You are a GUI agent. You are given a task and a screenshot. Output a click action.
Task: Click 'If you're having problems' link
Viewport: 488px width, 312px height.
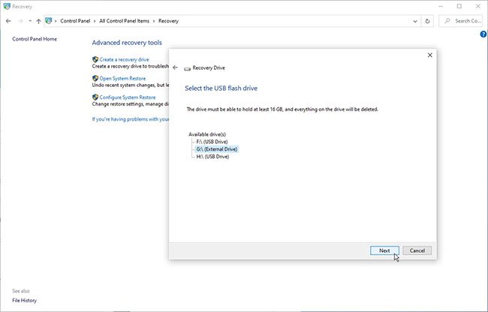131,119
